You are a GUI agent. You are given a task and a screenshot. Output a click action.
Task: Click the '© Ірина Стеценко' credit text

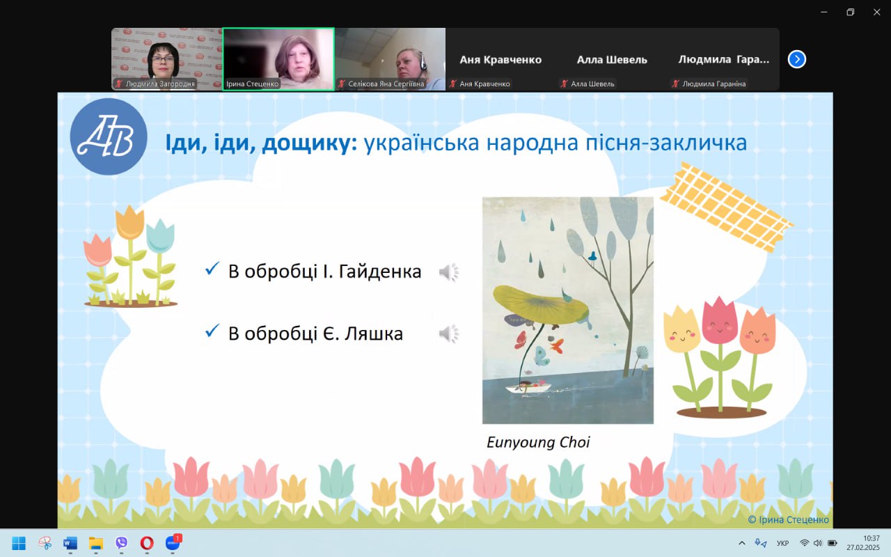[789, 519]
